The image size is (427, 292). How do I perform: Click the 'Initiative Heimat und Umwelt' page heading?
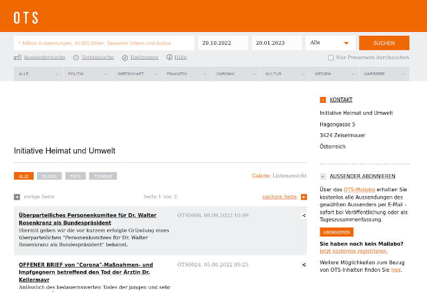pyautogui.click(x=65, y=151)
